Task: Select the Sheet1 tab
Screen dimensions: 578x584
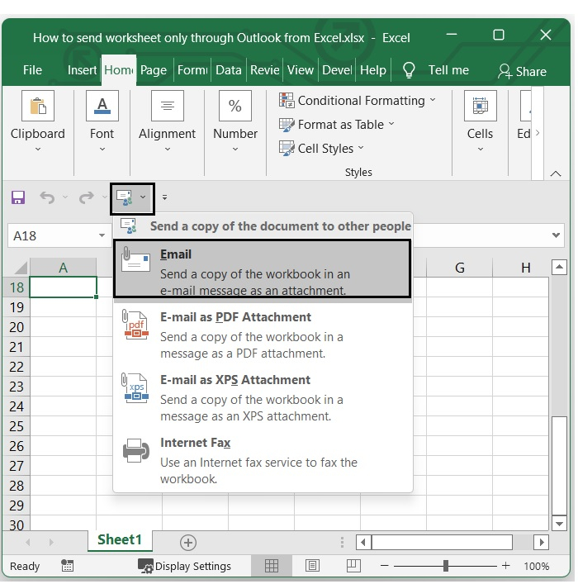Action: point(120,539)
